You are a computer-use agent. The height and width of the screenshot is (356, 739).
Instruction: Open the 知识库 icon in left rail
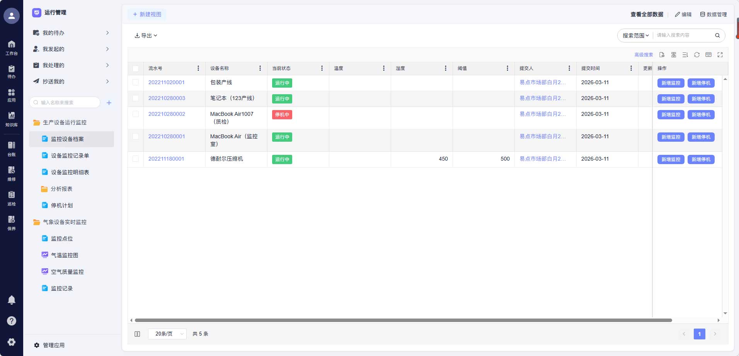(x=12, y=119)
